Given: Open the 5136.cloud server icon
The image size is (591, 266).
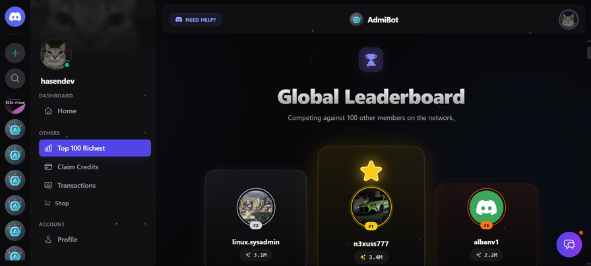Looking at the screenshot, I should pyautogui.click(x=15, y=104).
